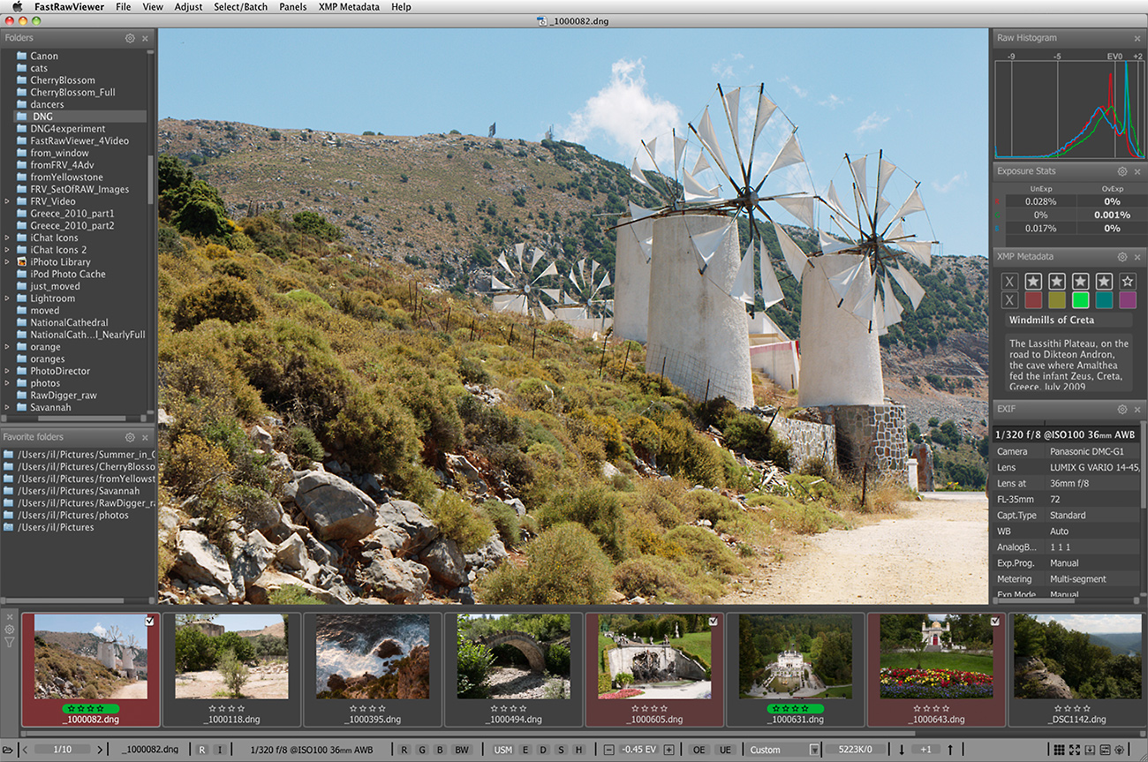Image resolution: width=1148 pixels, height=762 pixels.
Task: Click grid view icon in status bar
Action: click(x=1059, y=750)
